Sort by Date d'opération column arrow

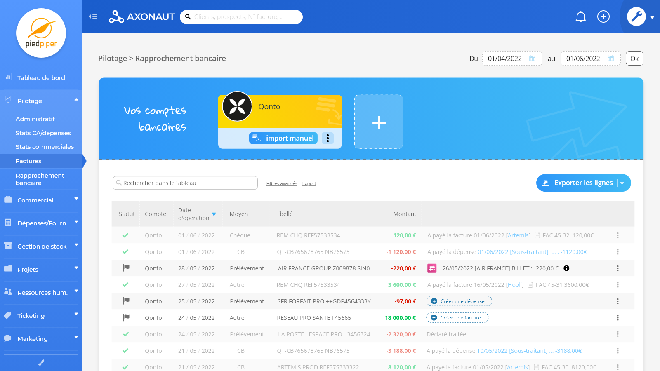pyautogui.click(x=214, y=214)
